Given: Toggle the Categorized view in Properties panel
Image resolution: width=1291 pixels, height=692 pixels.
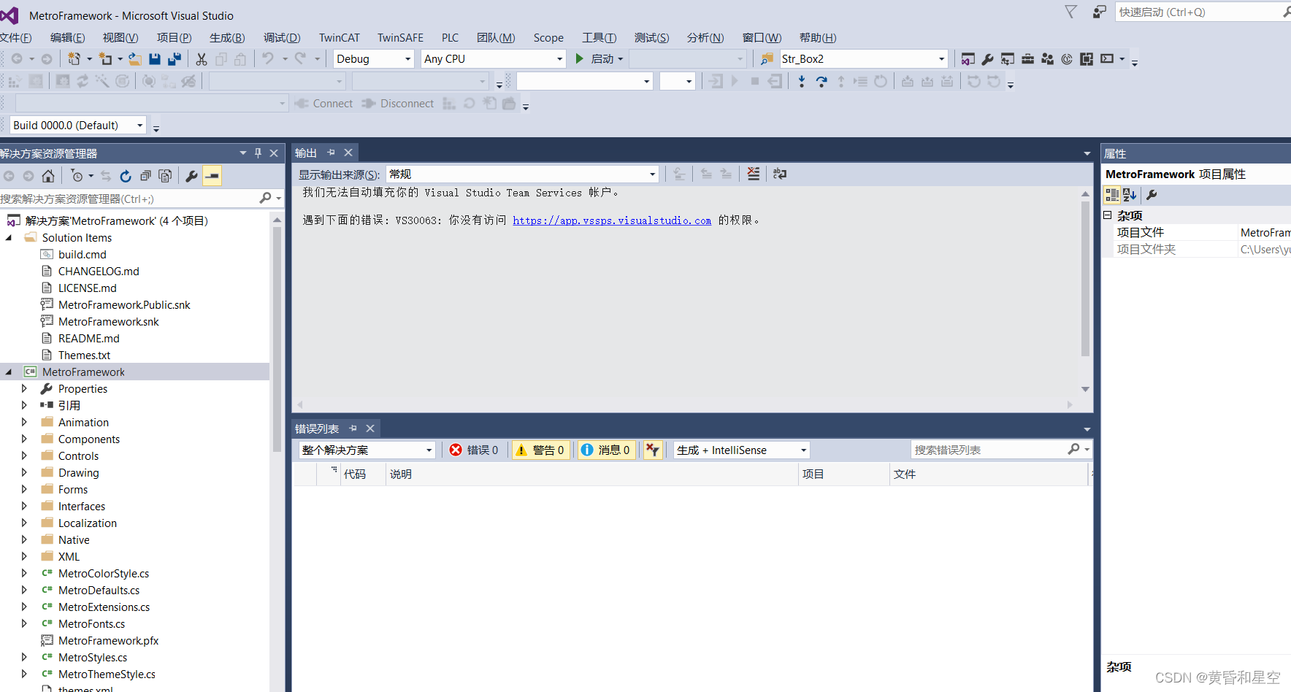Looking at the screenshot, I should click(x=1112, y=195).
